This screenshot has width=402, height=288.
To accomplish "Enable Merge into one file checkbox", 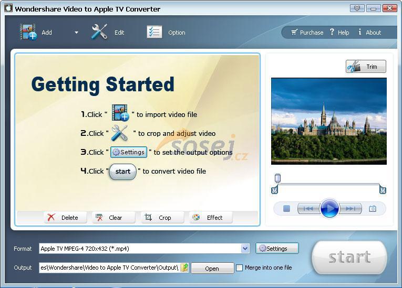I will [239, 268].
